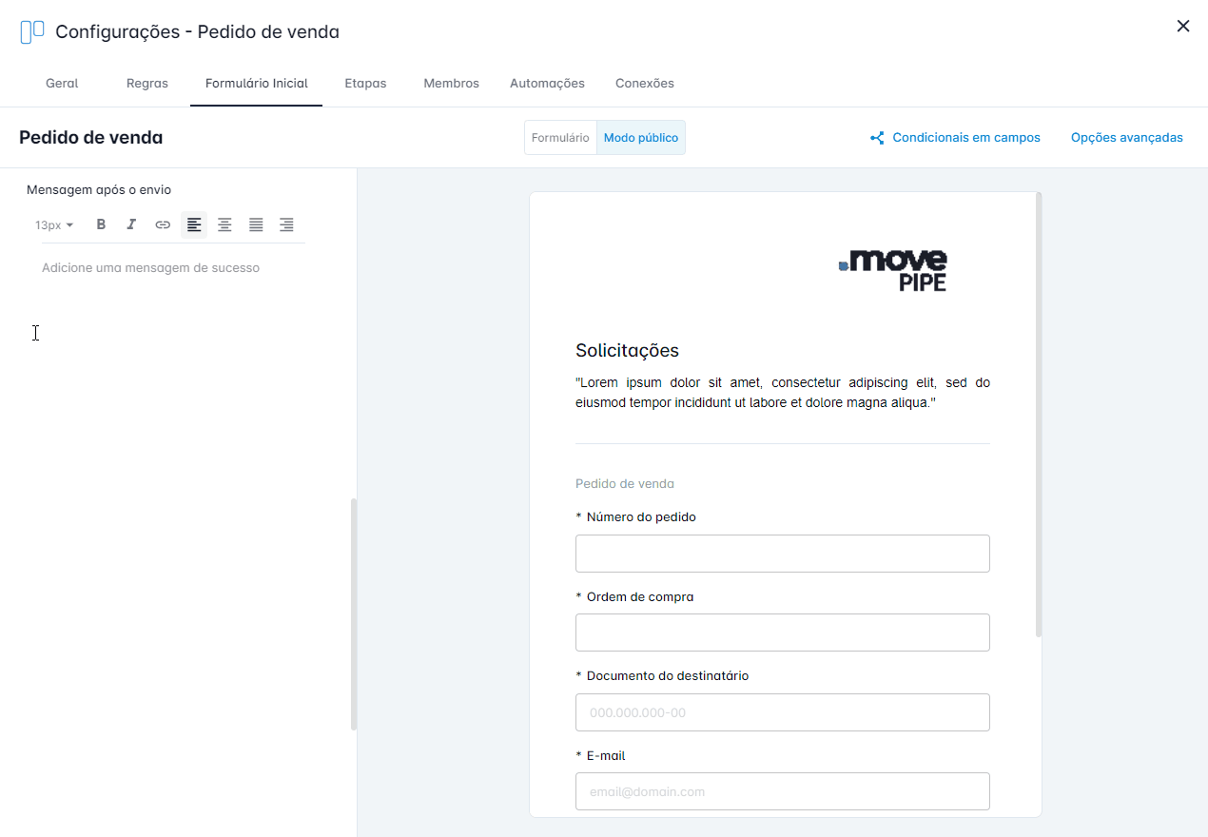This screenshot has height=837, width=1208.
Task: Click the Número do pedido label
Action: 641,517
